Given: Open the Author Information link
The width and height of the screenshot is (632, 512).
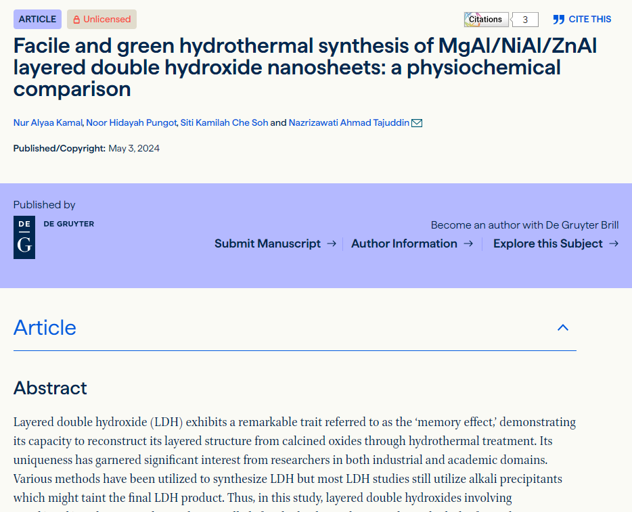Looking at the screenshot, I should point(404,243).
